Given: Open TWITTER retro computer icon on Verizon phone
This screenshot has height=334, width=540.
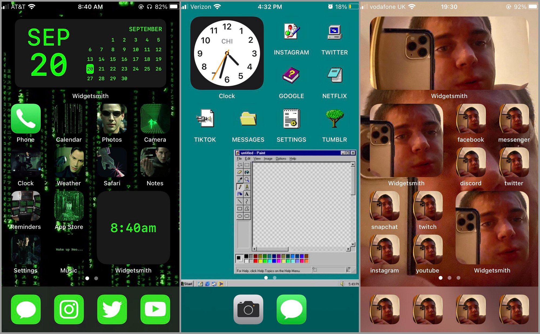Looking at the screenshot, I should (x=335, y=32).
